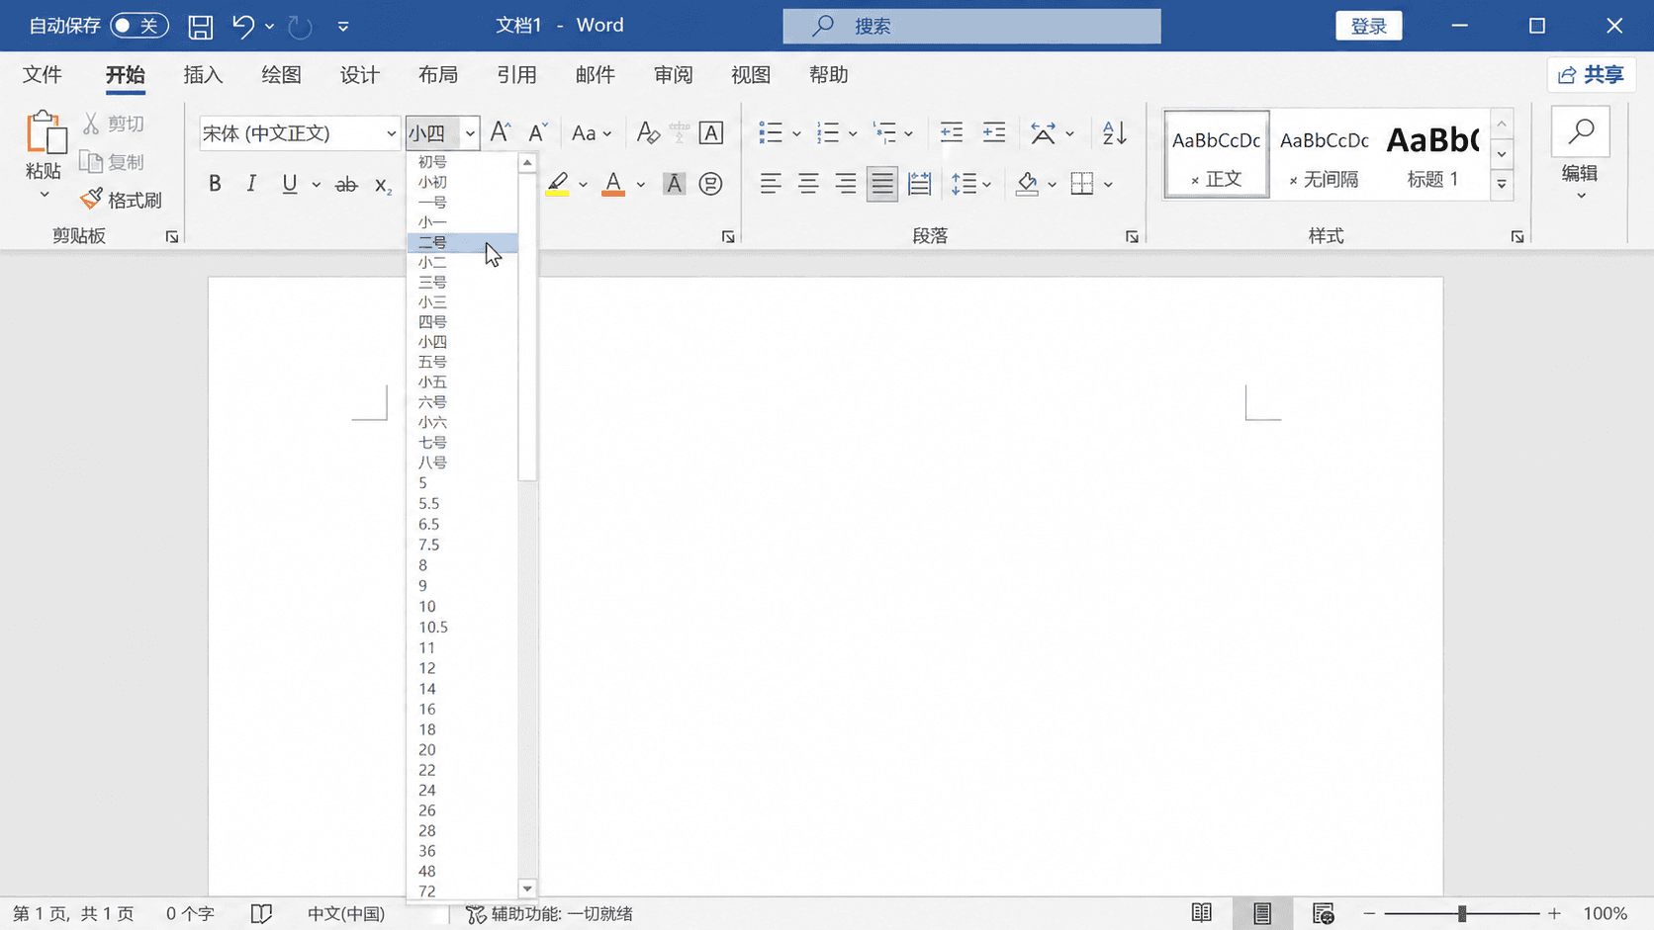This screenshot has height=930, width=1654.
Task: Click the sort A-Z icon
Action: pos(1115,132)
